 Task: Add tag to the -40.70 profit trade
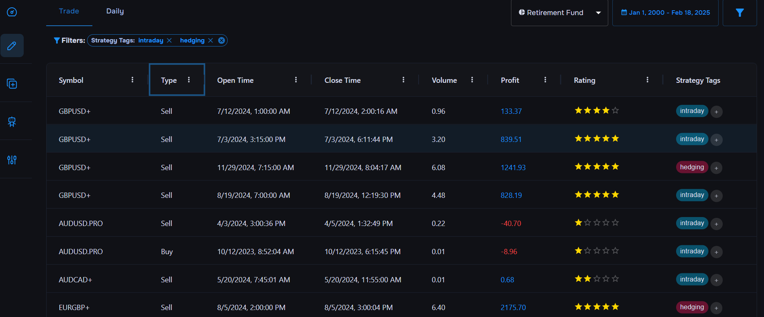coord(716,224)
